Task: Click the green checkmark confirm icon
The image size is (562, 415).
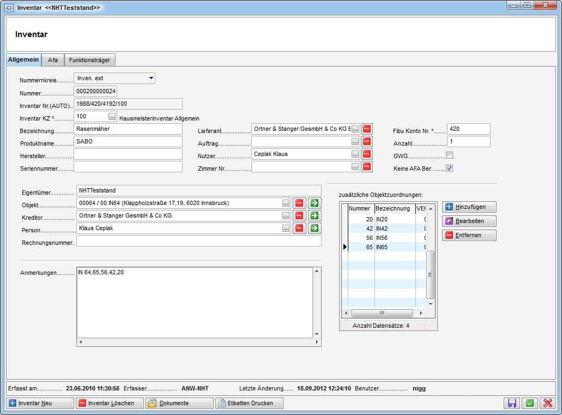Action: tap(529, 404)
